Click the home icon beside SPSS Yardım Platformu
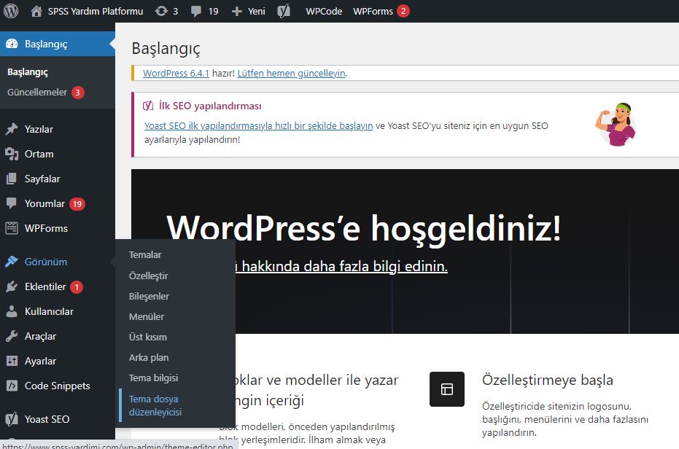This screenshot has width=679, height=449. 36,11
